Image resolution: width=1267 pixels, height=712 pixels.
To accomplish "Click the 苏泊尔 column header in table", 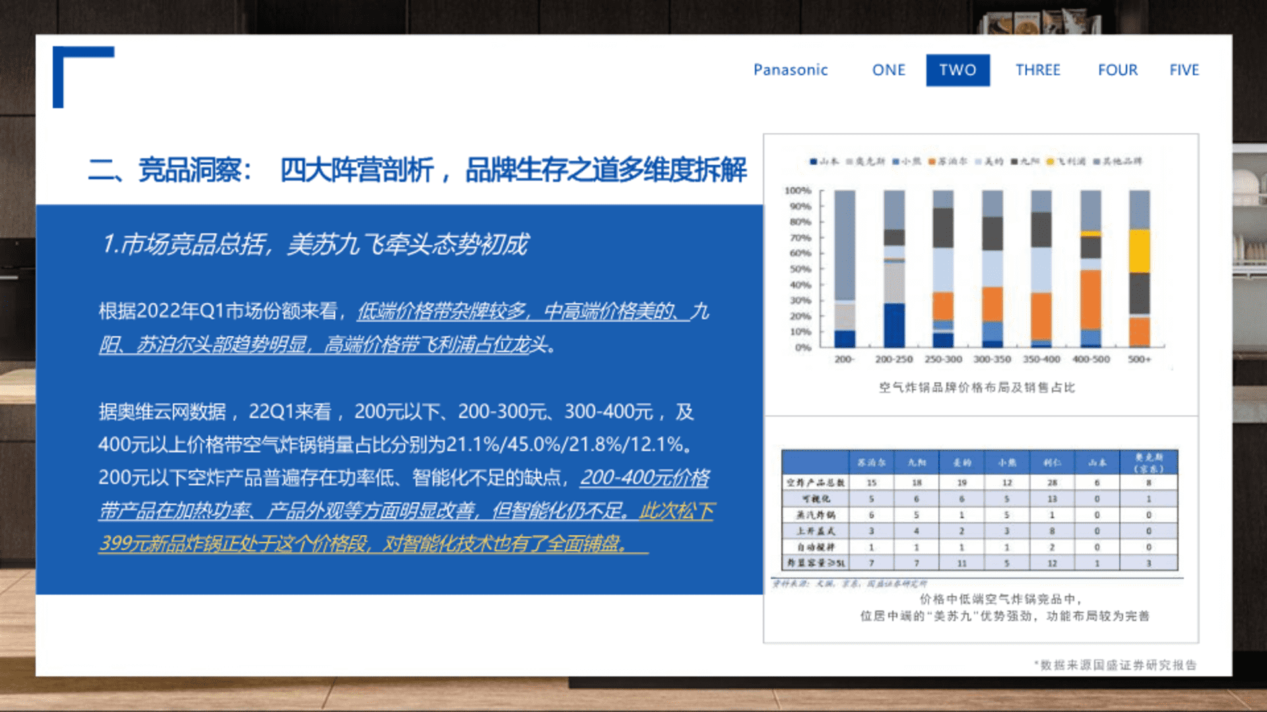I will pos(871,463).
